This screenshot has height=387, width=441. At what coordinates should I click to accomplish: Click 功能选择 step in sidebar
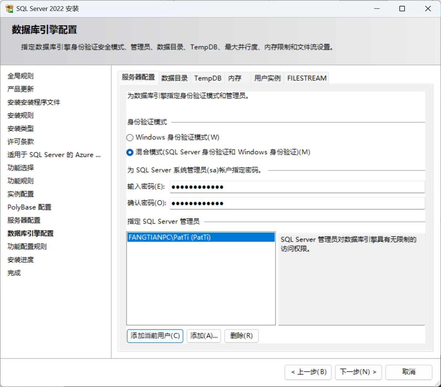point(20,168)
